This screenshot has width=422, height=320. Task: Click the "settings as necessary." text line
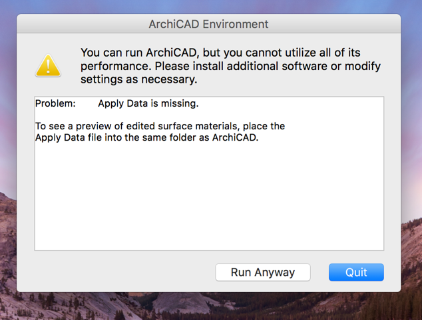(138, 79)
